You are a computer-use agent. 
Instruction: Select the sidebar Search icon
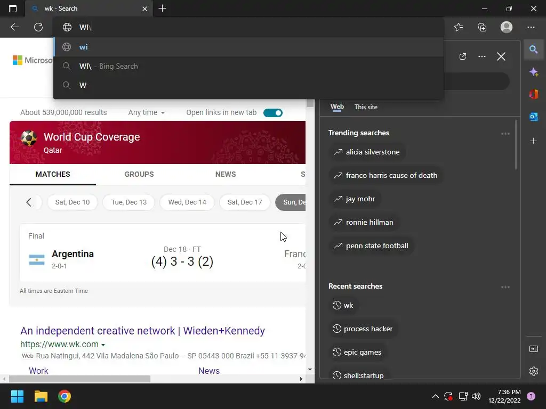pos(533,50)
